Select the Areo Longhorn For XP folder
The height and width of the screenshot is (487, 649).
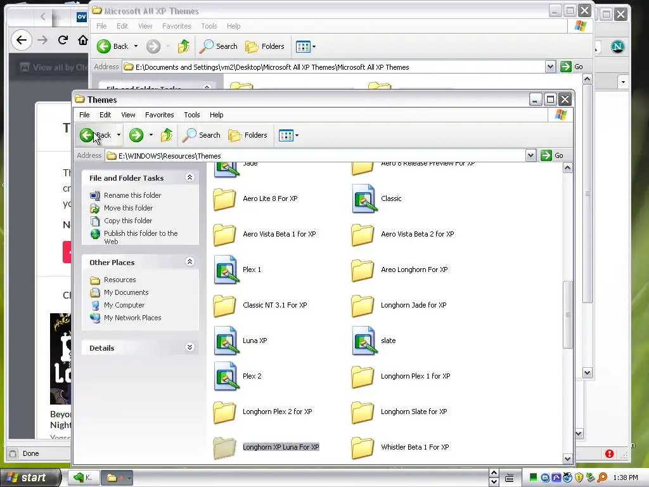pos(399,270)
